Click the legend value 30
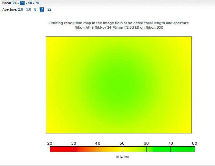This screenshot has height=166, width=215. (74, 143)
